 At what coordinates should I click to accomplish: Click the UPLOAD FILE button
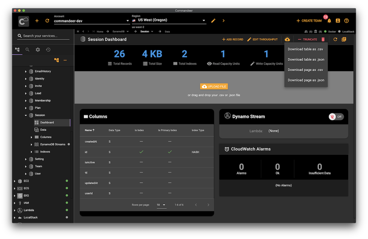[x=214, y=86]
